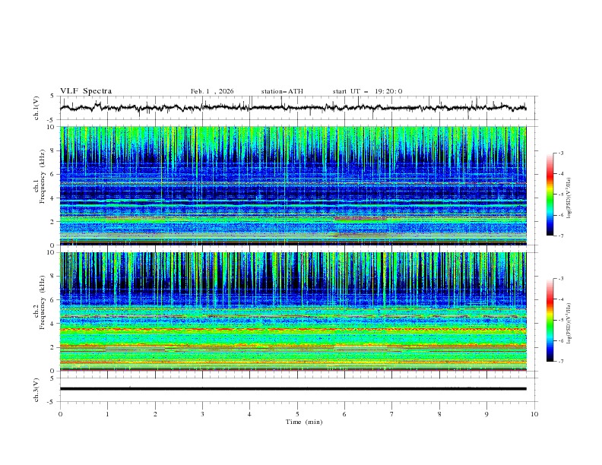Screen dimensions: 602x465
Task: Click the final time axis tick label "10"
Action: coord(534,414)
